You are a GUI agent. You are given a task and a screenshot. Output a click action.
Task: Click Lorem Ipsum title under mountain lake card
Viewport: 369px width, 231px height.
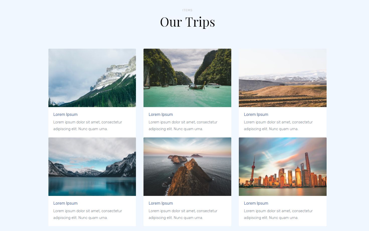click(x=65, y=203)
